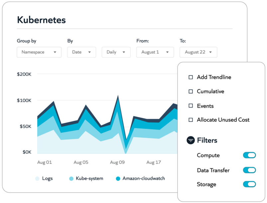Choose a start date in August 1 dropdown
Screen dimensions: 267x203
tap(155, 52)
